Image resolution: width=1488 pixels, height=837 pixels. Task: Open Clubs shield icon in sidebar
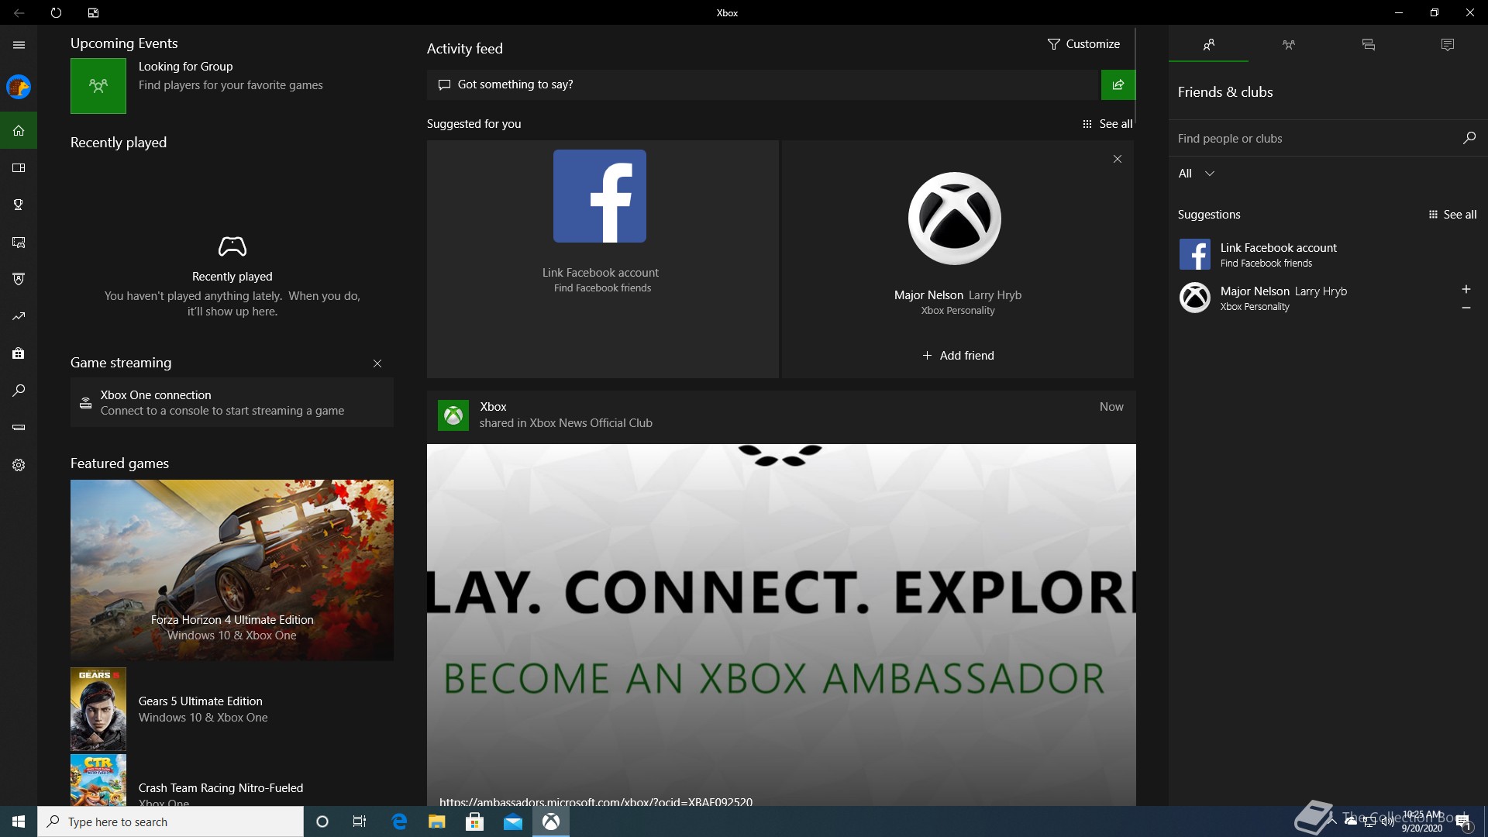click(x=19, y=279)
